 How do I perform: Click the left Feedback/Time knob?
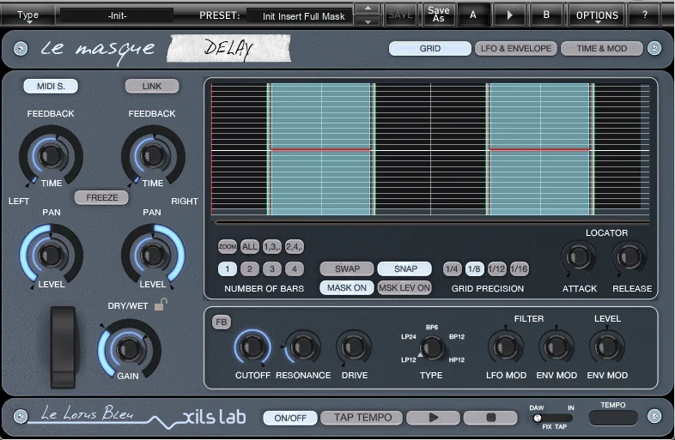[51, 155]
